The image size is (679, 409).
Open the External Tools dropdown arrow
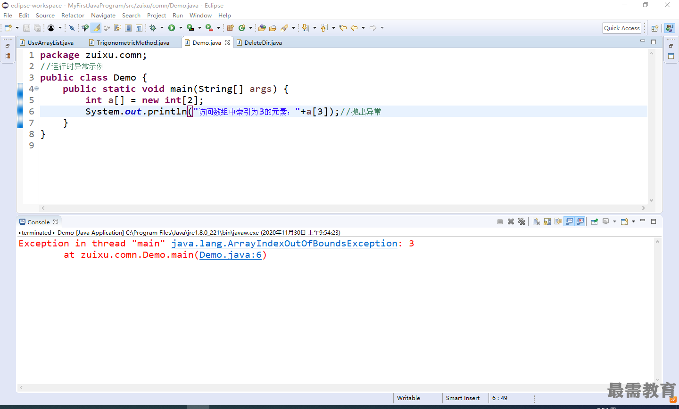(x=218, y=28)
